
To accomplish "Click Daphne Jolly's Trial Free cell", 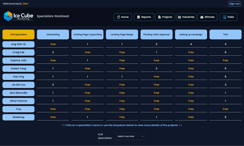I will pyautogui.click(x=225, y=60).
